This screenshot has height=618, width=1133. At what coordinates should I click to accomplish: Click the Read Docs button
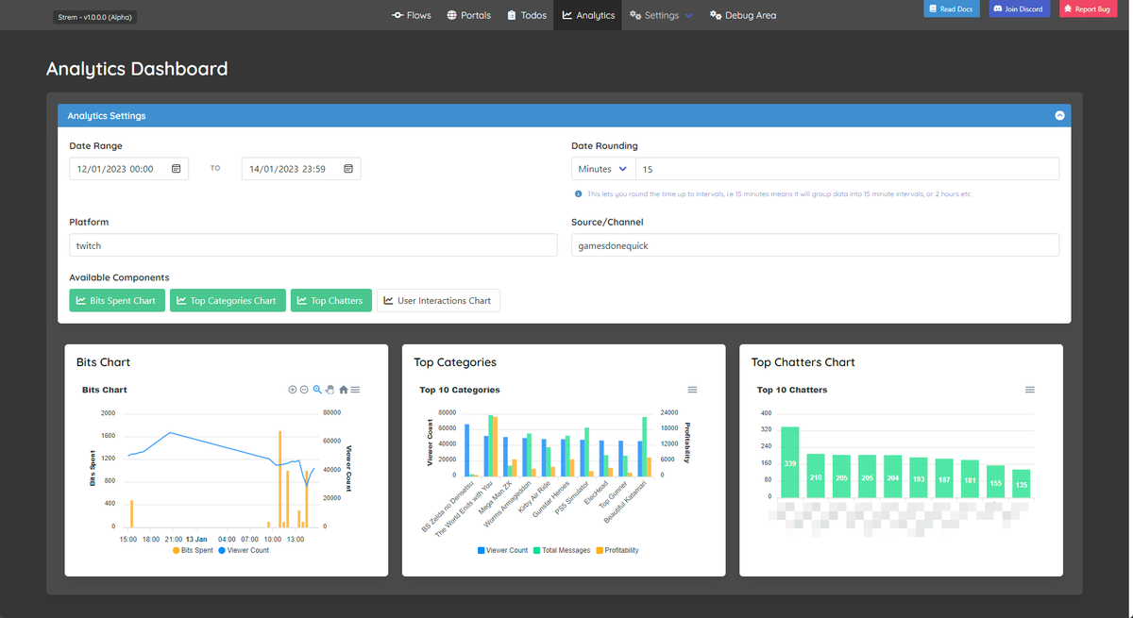pyautogui.click(x=951, y=8)
